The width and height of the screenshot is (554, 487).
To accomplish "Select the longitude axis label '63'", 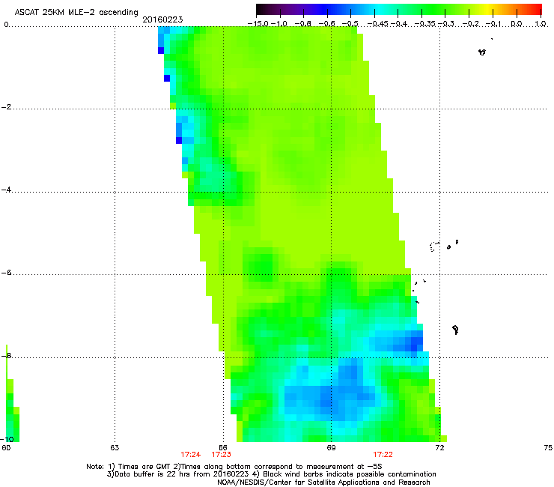I will 115,448.
